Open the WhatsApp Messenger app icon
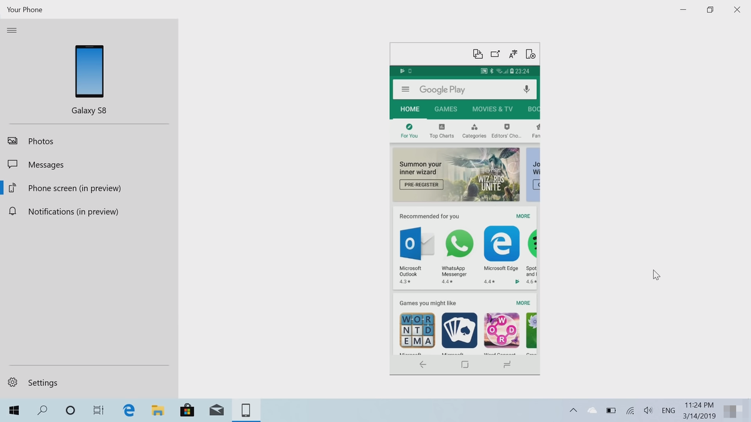Viewport: 751px width, 422px height. (459, 243)
